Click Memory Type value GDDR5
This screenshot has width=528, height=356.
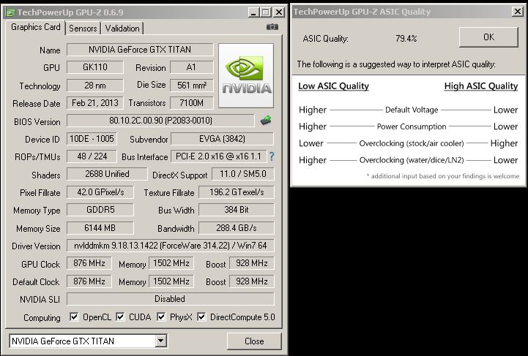point(100,209)
